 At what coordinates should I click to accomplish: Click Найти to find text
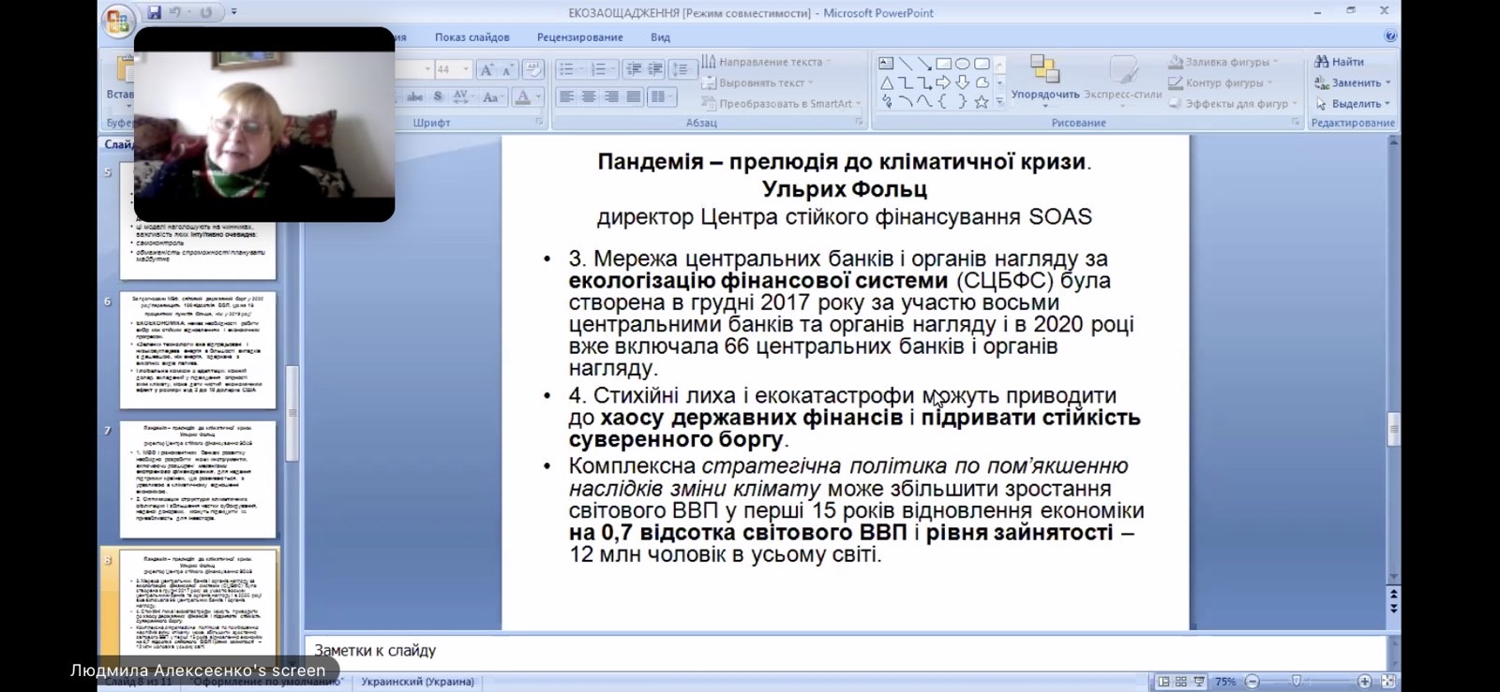click(x=1339, y=62)
